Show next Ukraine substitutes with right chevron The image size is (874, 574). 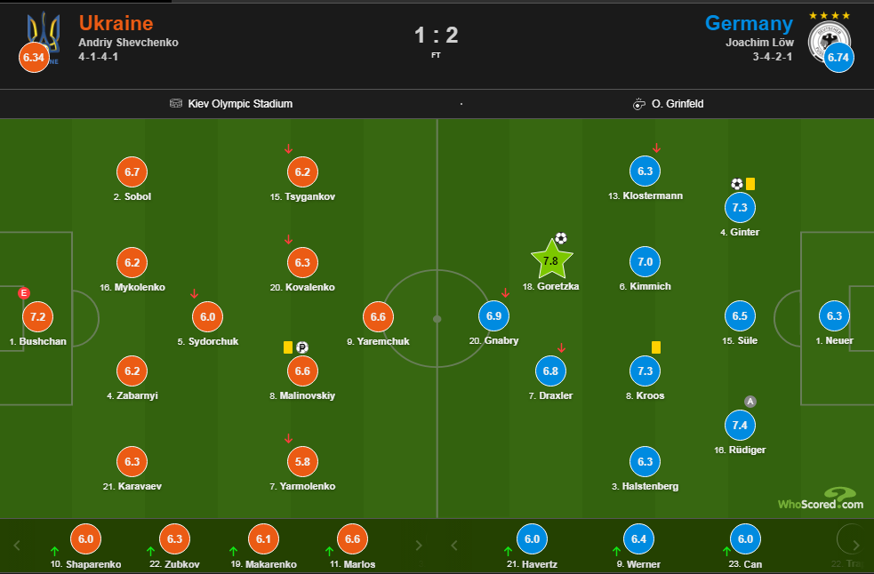click(418, 545)
